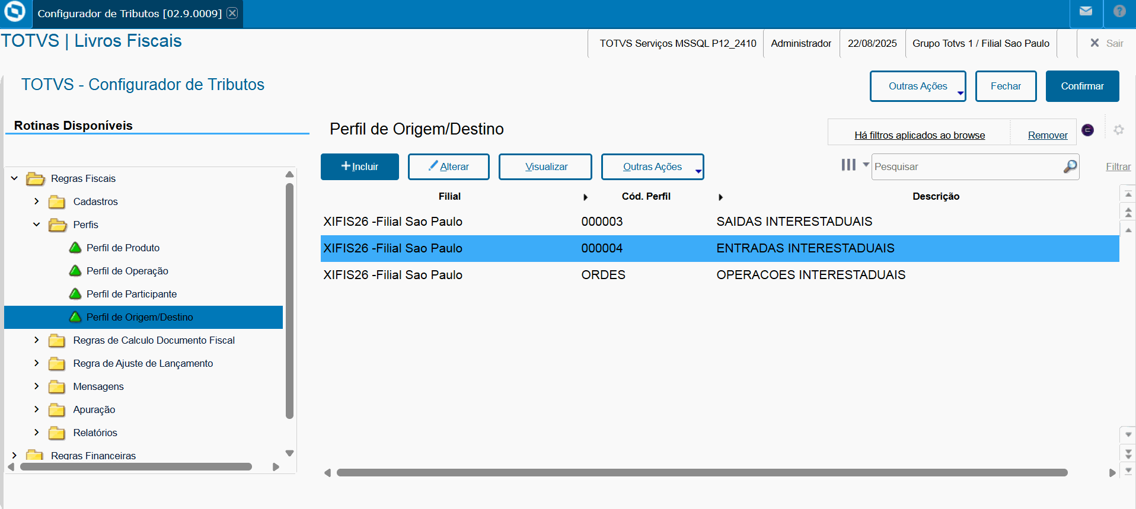Click the Filtrar link
1136x509 pixels.
coord(1118,167)
